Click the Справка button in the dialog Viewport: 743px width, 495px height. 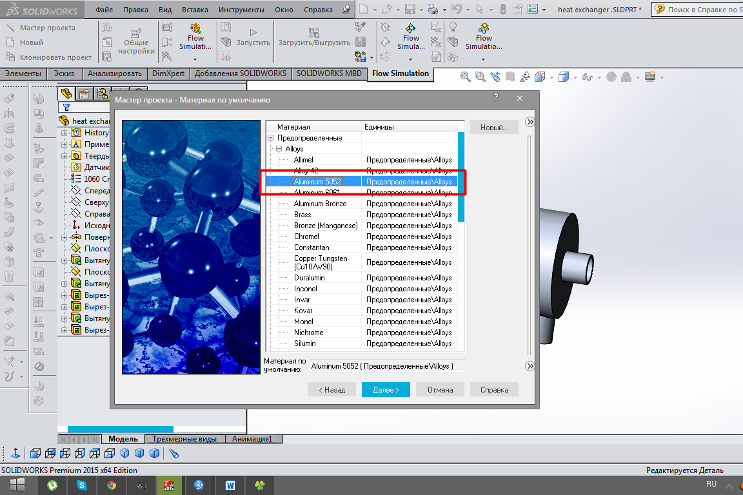(494, 389)
